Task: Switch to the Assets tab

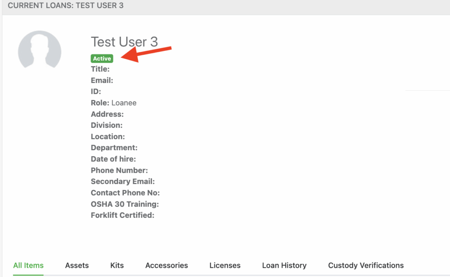Action: pyautogui.click(x=77, y=265)
